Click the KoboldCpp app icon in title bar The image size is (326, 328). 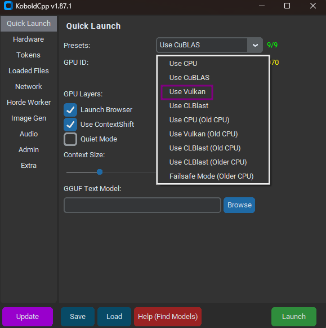(x=8, y=6)
